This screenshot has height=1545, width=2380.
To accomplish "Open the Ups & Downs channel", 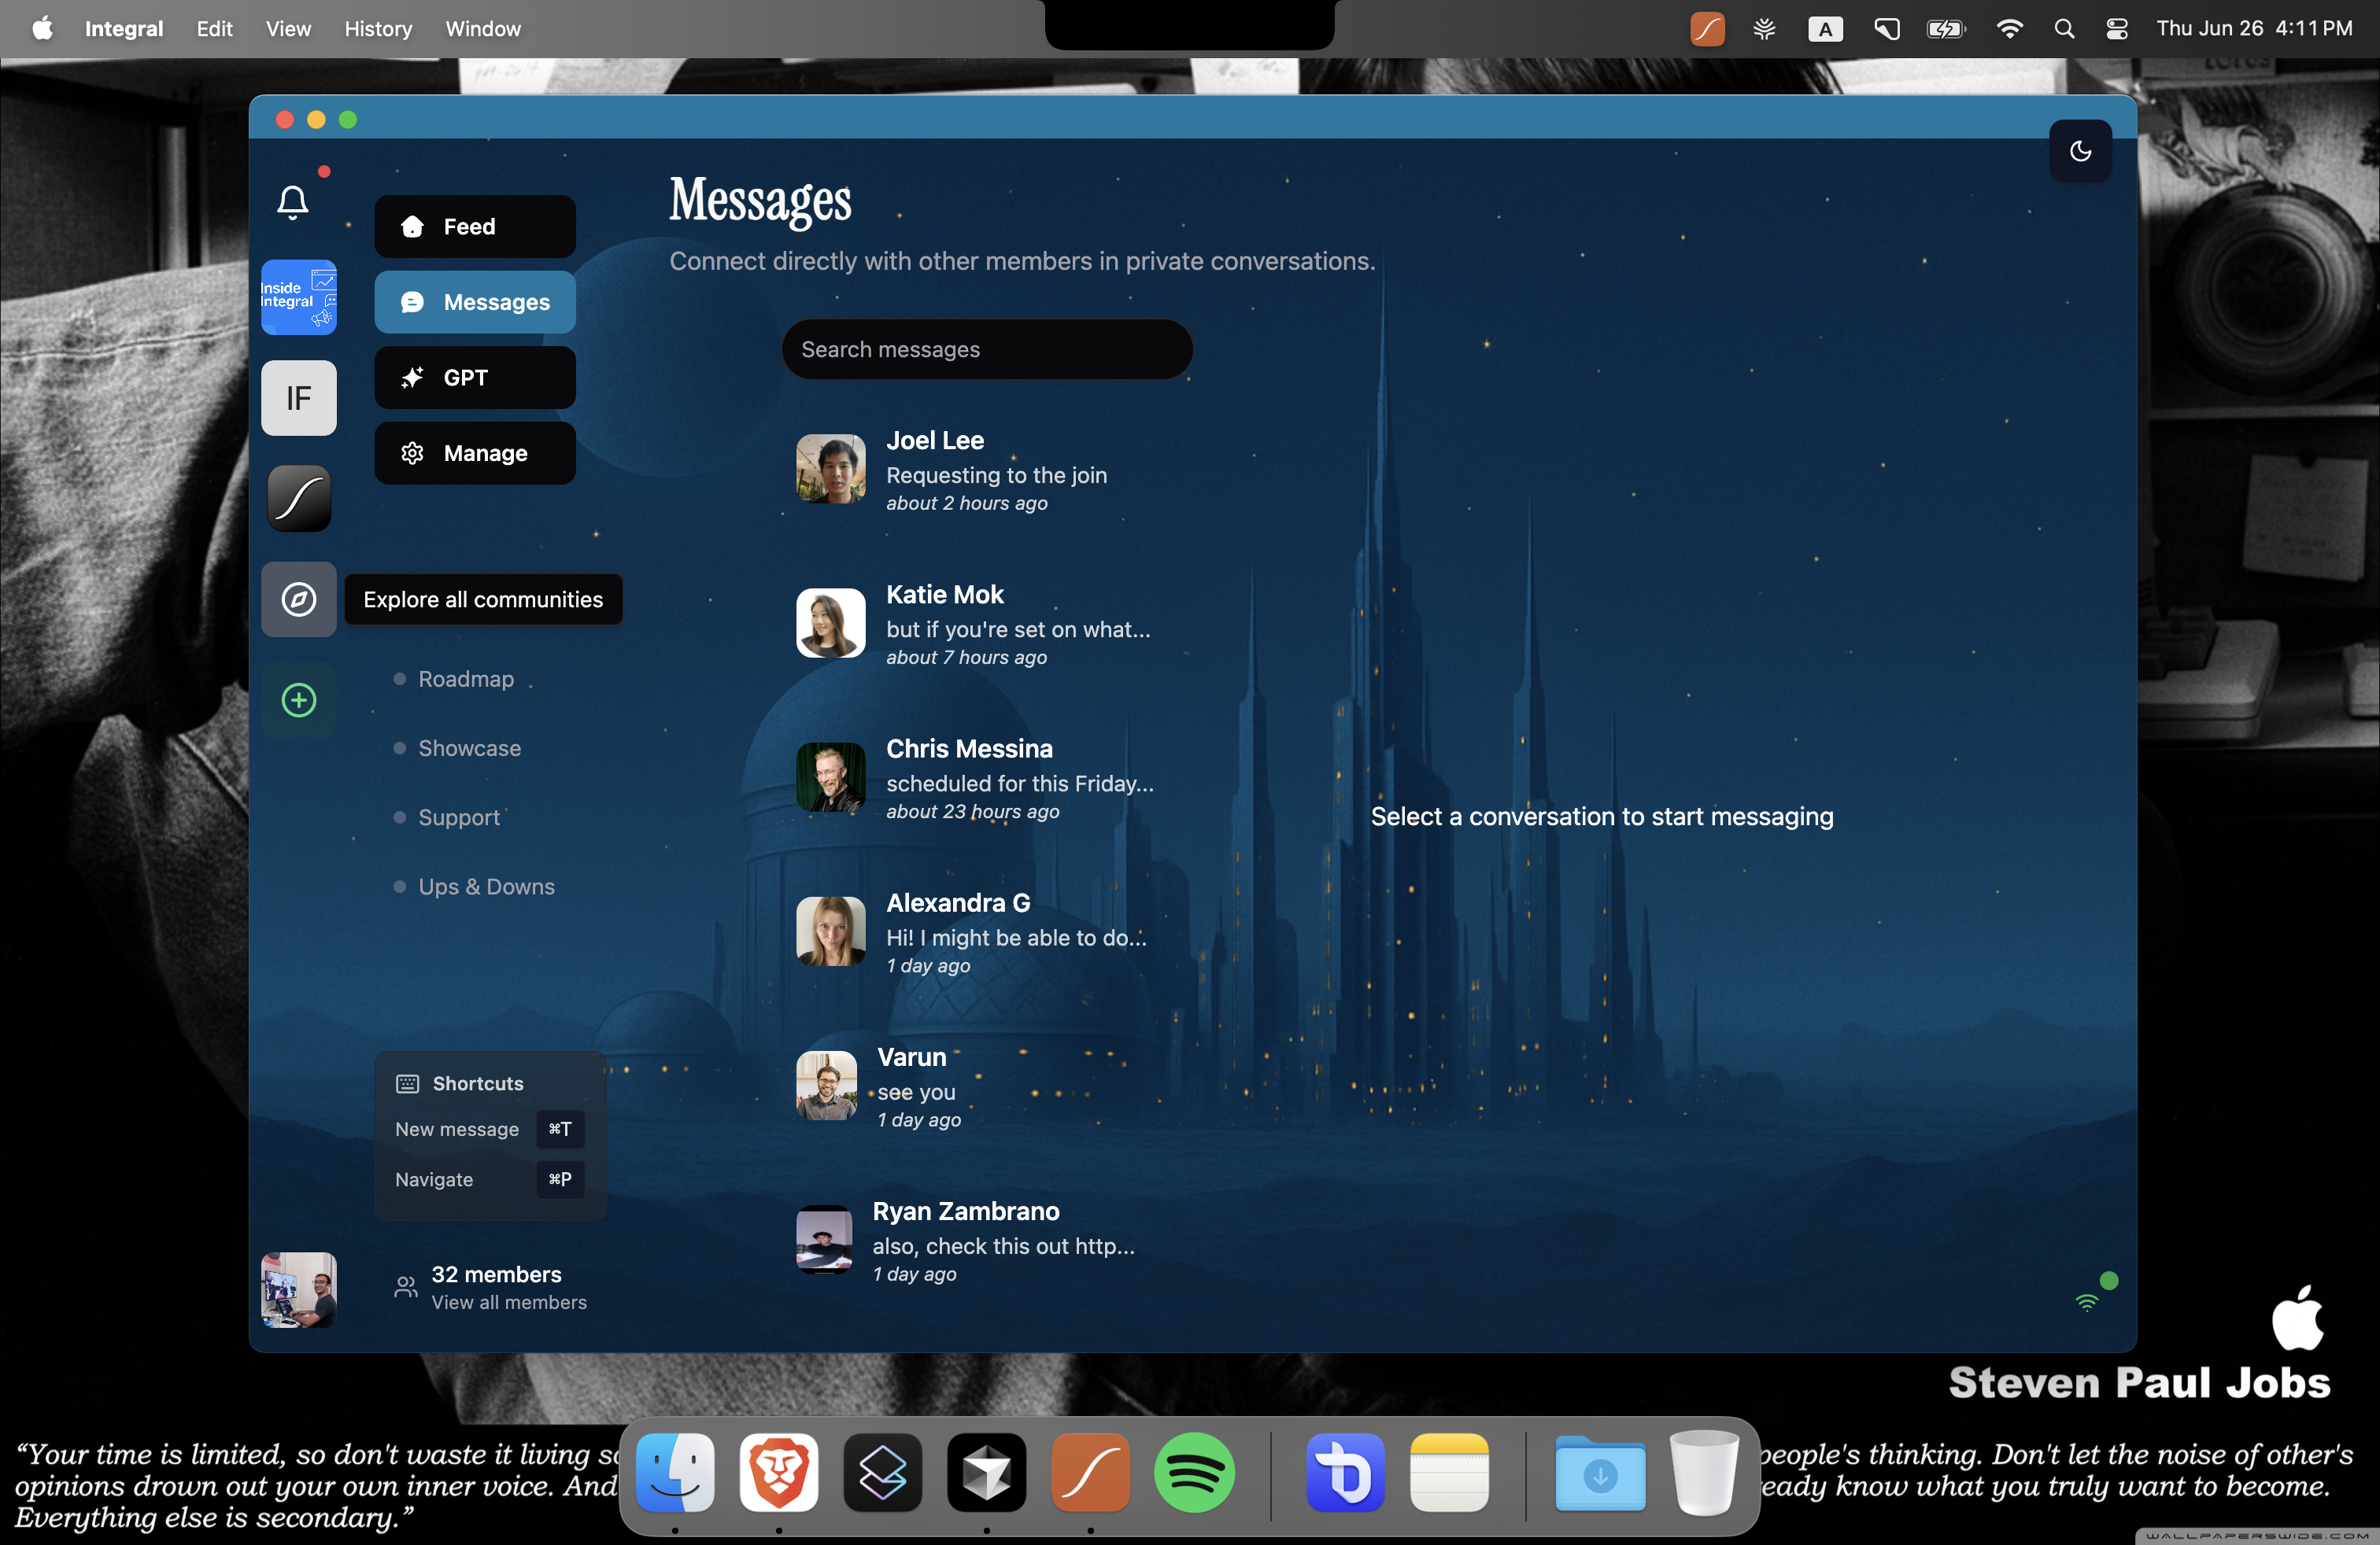I will pos(486,887).
